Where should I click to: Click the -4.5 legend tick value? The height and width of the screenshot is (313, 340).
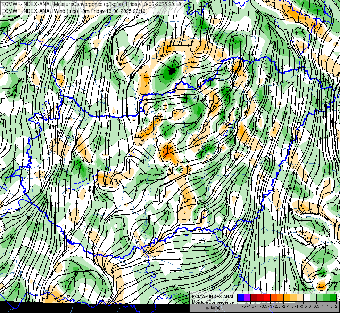click(250, 306)
